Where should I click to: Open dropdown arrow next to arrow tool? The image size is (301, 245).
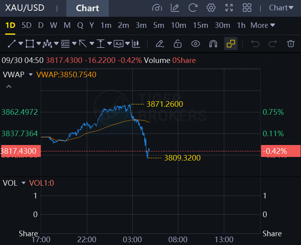pos(92,43)
